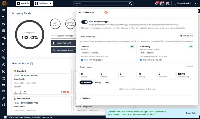Expand the Technical section
The width and height of the screenshot is (200, 119).
[85, 98]
